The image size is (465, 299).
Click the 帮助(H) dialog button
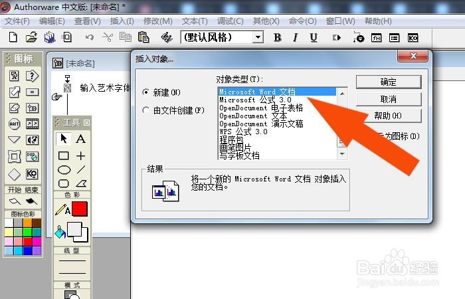[389, 116]
